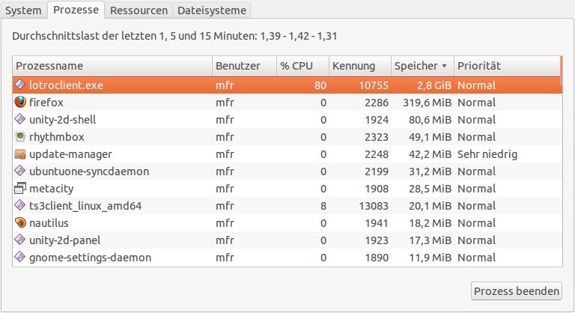Select the gnome-settings-daemon row

tap(287, 258)
